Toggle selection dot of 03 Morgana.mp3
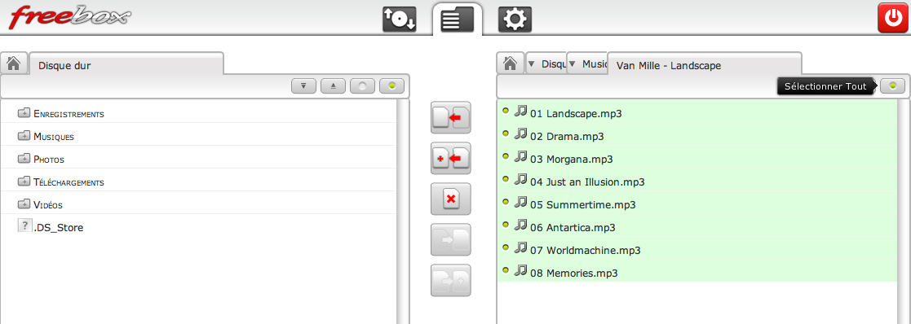Viewport: 911px width, 324px height. pyautogui.click(x=506, y=156)
